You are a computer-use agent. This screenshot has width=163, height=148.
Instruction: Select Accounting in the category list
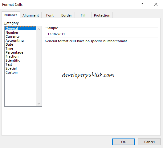pyautogui.click(x=15, y=40)
